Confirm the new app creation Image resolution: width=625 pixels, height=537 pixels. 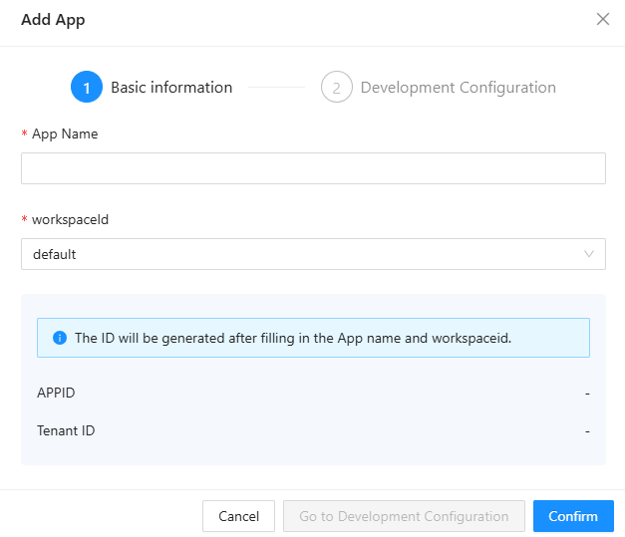[573, 516]
